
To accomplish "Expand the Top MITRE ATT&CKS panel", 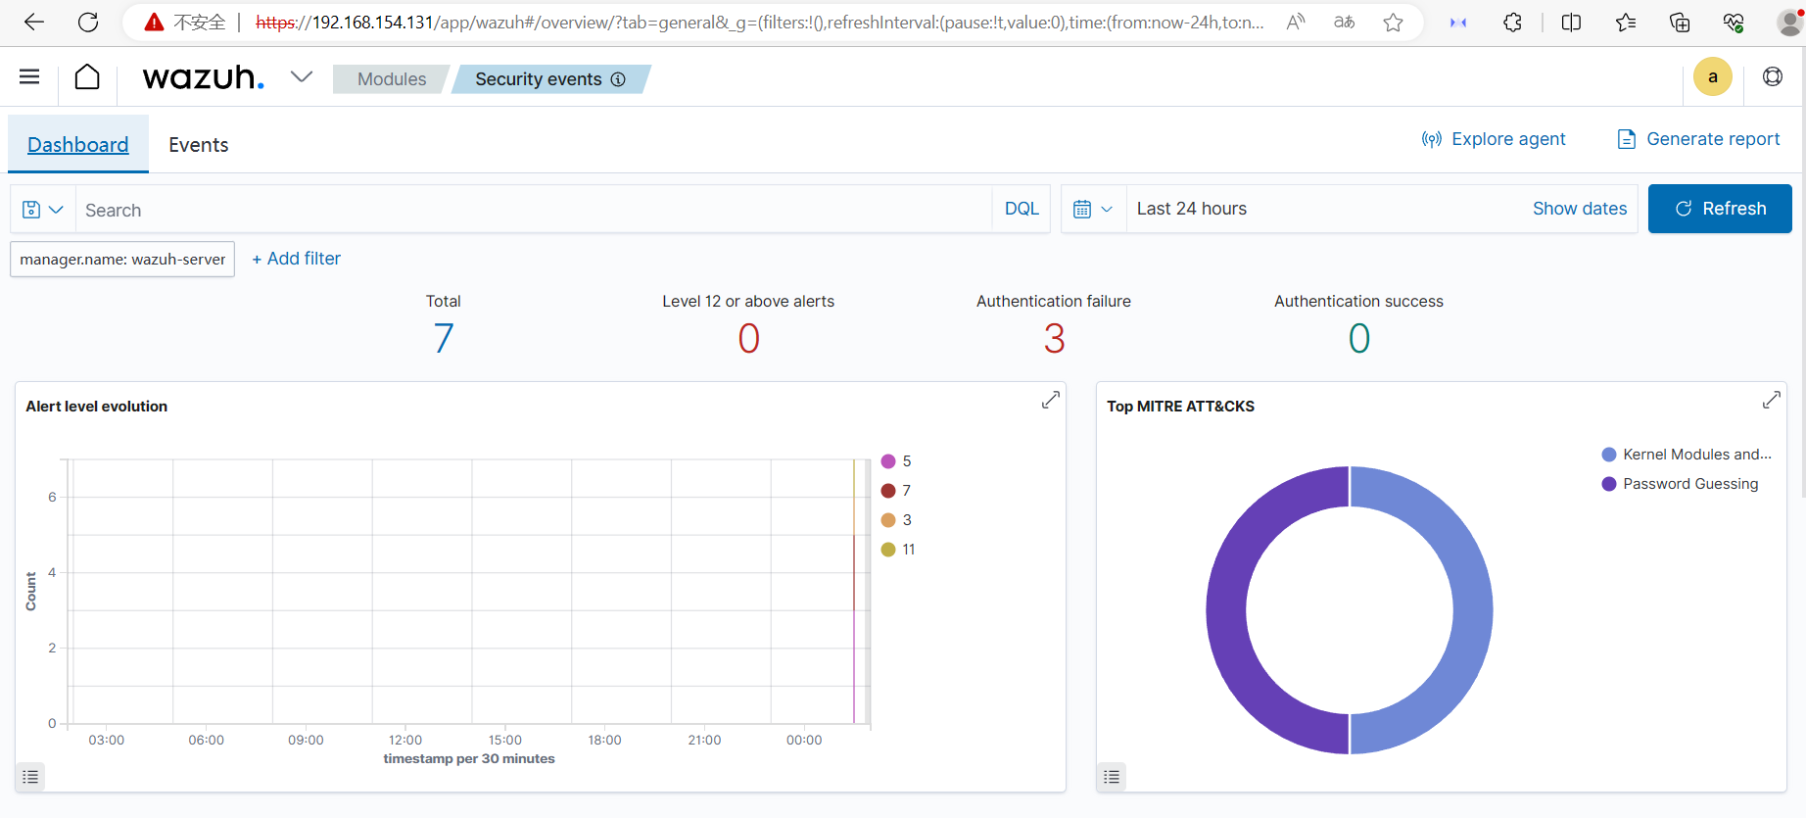I will pyautogui.click(x=1772, y=400).
